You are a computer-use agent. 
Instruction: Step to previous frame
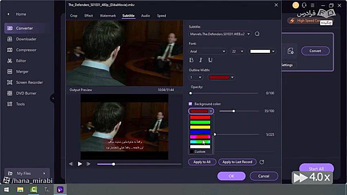click(x=71, y=164)
